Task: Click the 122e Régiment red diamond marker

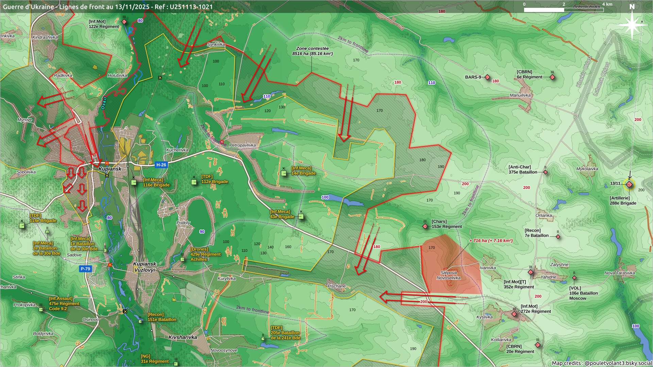Action: tap(124, 22)
